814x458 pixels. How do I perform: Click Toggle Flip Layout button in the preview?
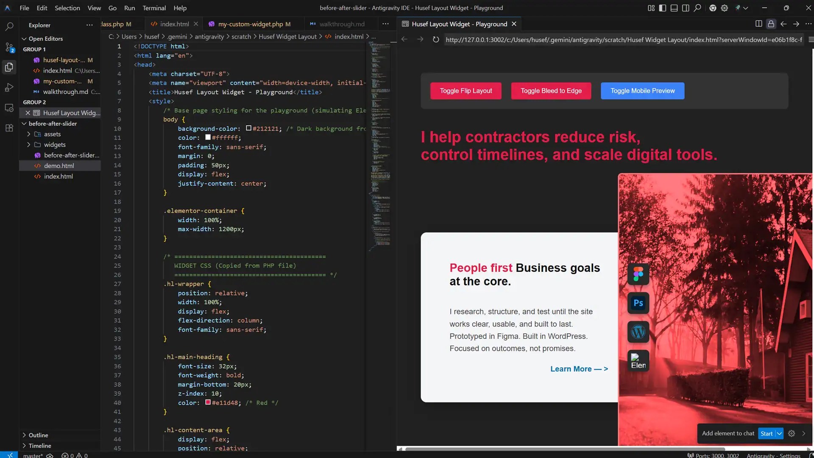point(466,91)
